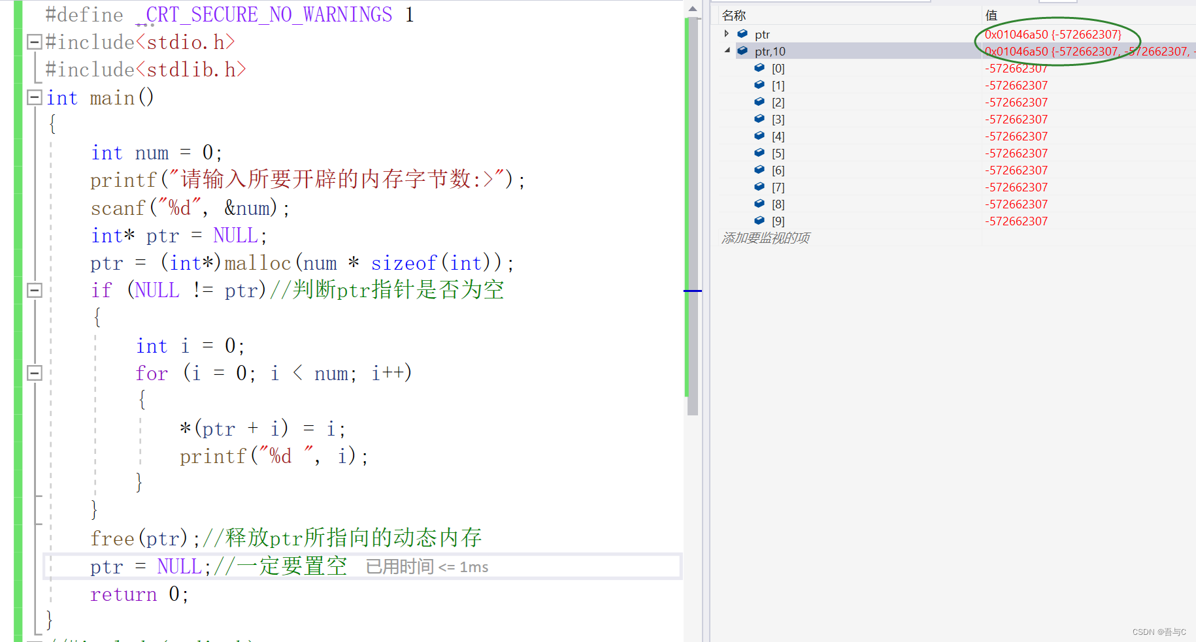Click the [0] element cube icon
The image size is (1196, 642).
759,67
